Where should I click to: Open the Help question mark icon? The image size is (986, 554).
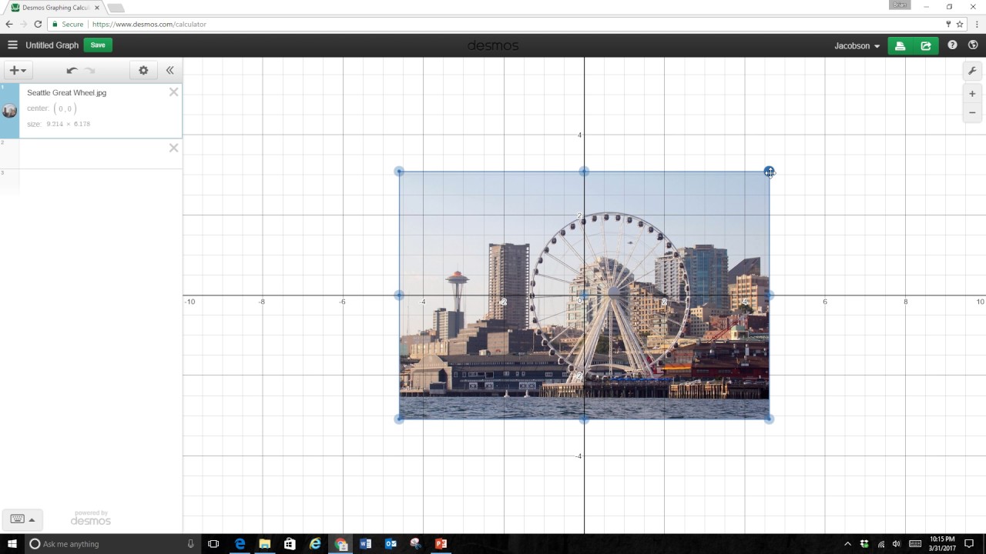point(952,45)
